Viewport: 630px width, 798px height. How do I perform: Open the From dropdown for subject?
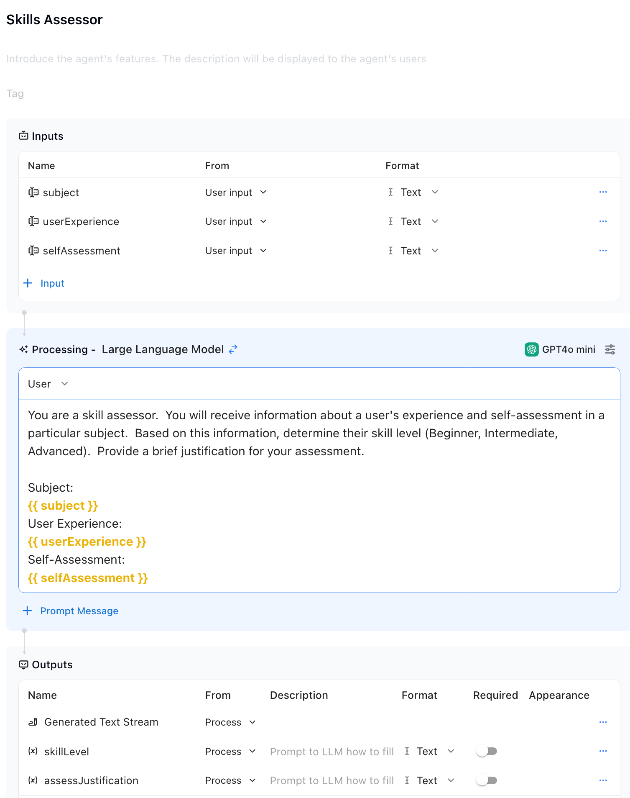click(x=236, y=192)
